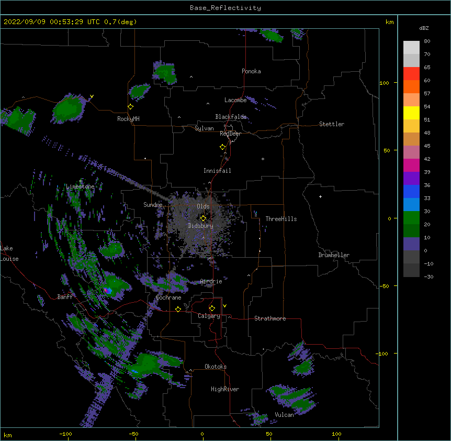Click the Lake Louise label

coord(9,253)
